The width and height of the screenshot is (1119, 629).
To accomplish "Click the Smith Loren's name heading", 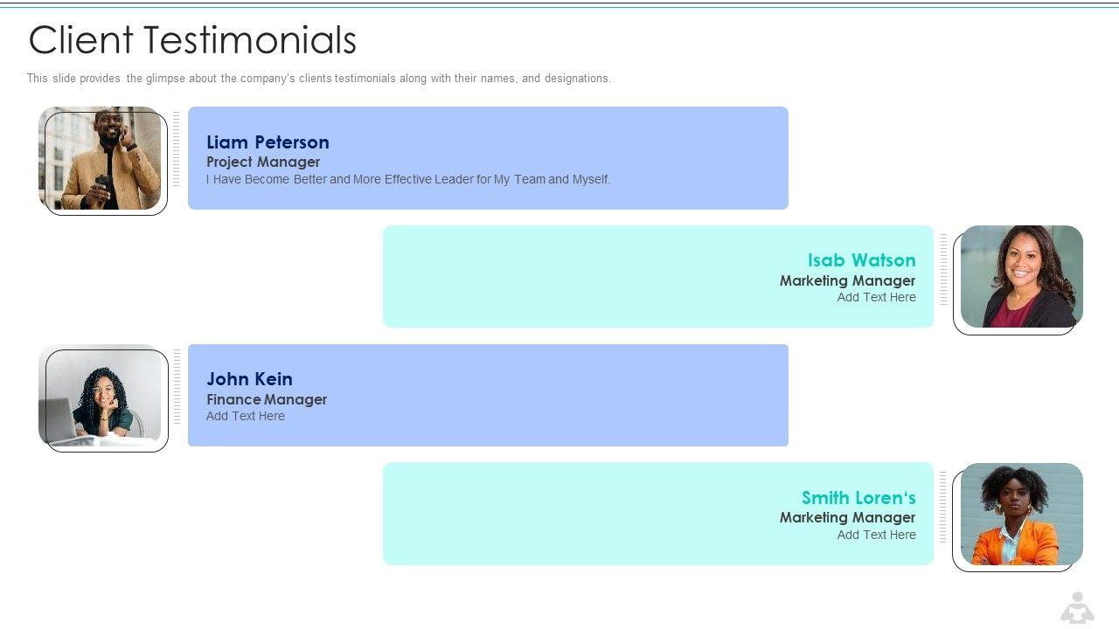I will click(858, 498).
